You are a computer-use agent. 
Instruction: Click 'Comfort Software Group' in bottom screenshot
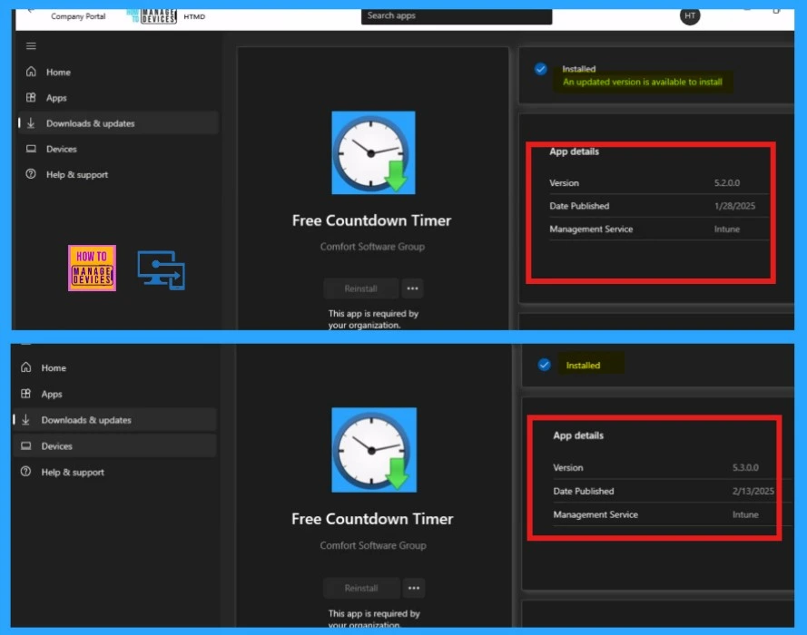click(372, 545)
